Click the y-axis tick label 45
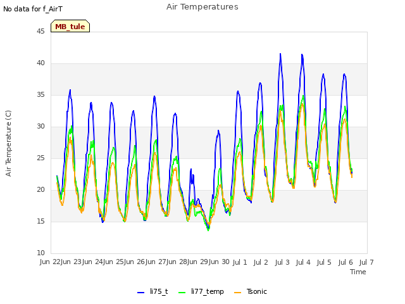Image resolution: width=405 pixels, height=304 pixels. click(40, 31)
